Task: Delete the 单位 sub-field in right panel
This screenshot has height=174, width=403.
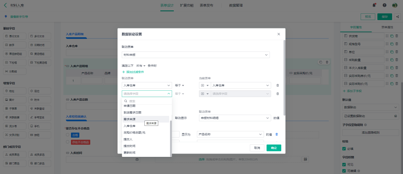Action: pos(397,52)
